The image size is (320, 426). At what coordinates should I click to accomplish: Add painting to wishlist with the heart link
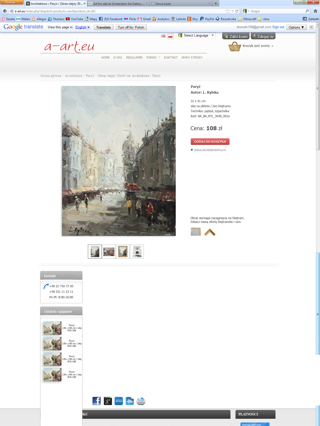208,150
